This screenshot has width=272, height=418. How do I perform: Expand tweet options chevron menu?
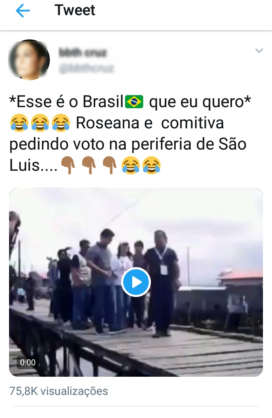(259, 50)
